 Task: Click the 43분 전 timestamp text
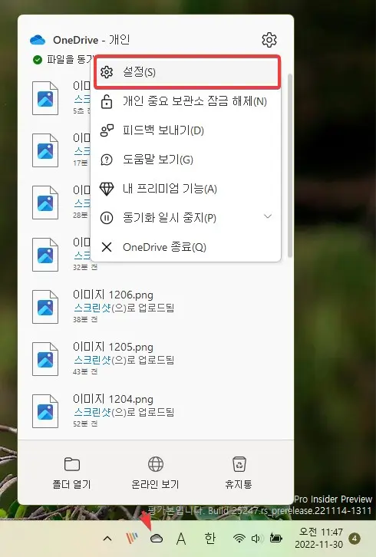(x=85, y=371)
